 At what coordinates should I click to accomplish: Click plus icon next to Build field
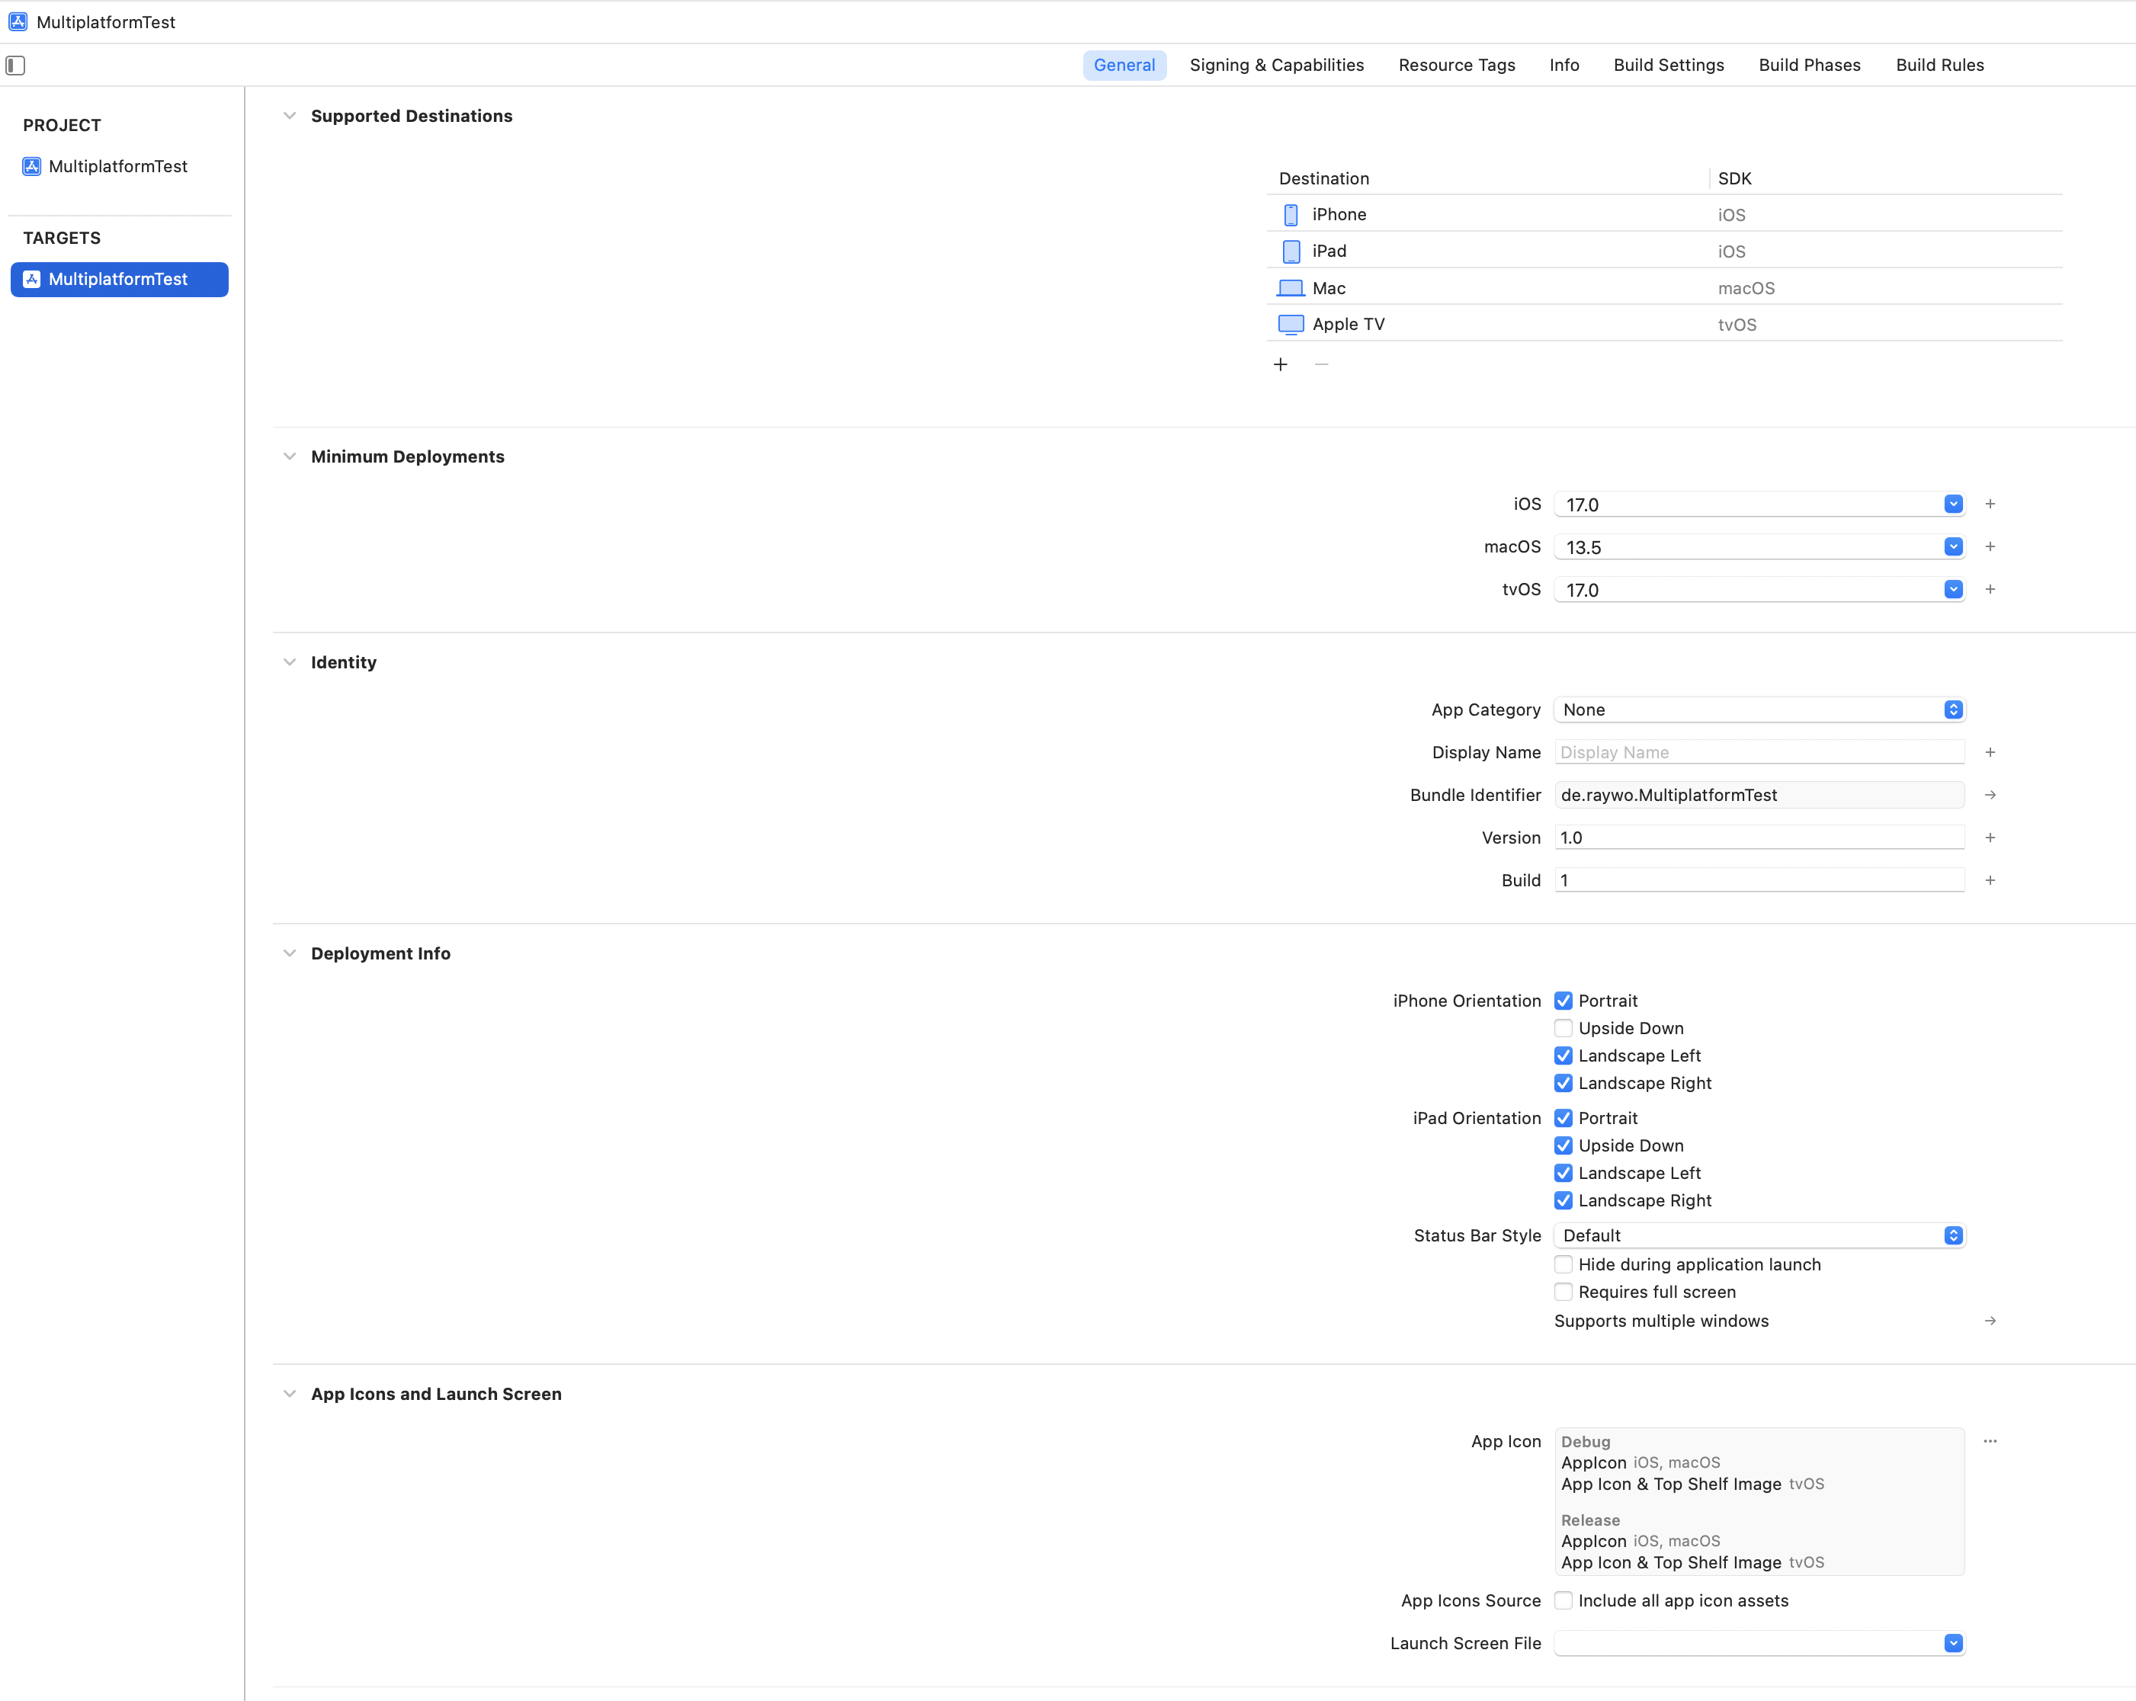click(x=1990, y=879)
